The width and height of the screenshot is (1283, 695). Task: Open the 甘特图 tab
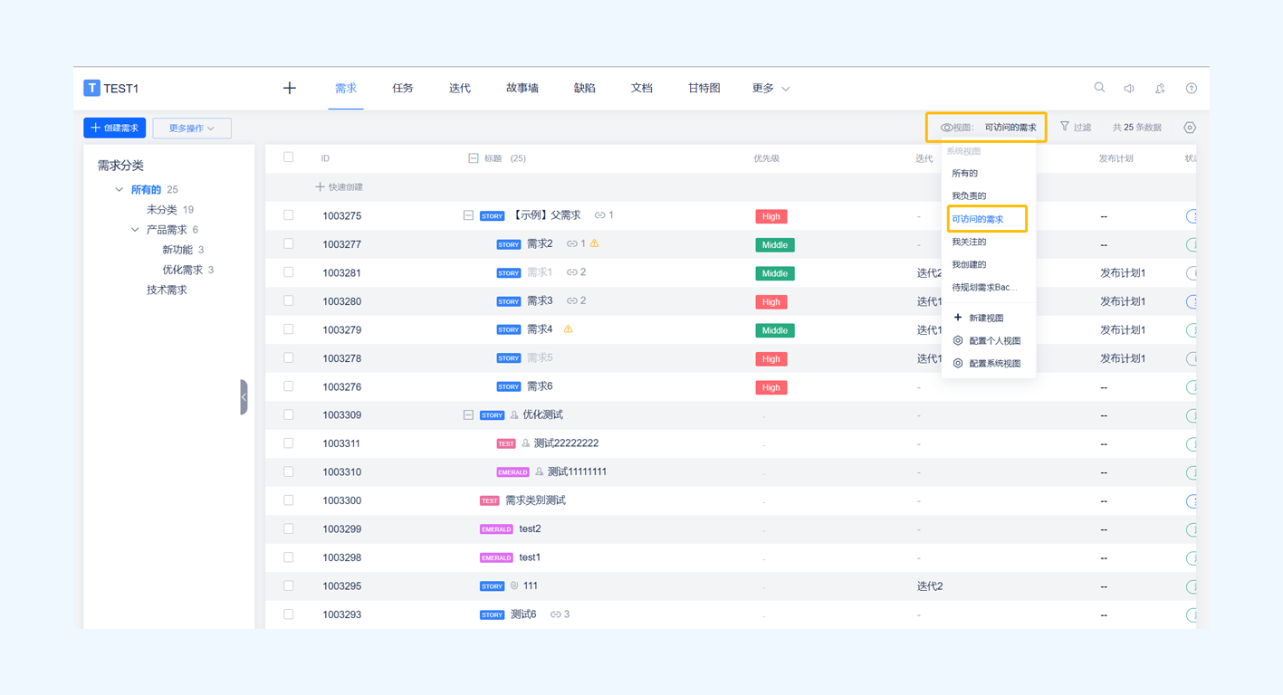tap(704, 88)
